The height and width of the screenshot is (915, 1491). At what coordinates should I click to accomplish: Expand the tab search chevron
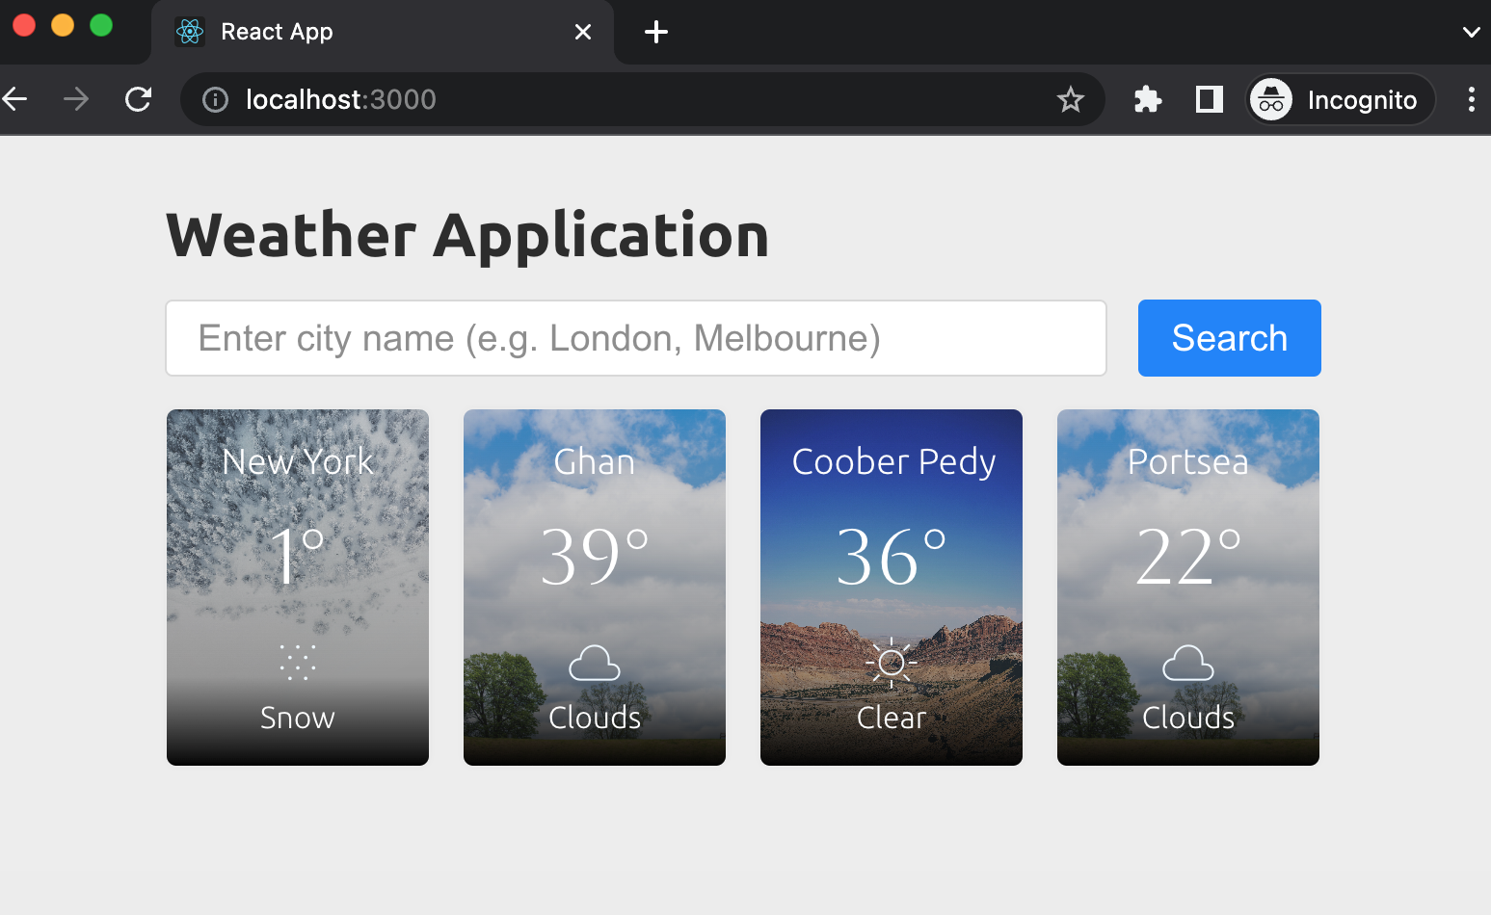(1471, 32)
